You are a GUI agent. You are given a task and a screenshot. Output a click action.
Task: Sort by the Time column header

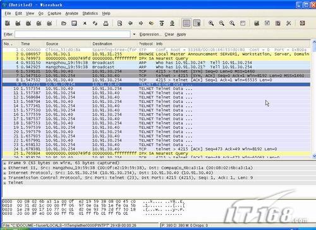(32, 44)
